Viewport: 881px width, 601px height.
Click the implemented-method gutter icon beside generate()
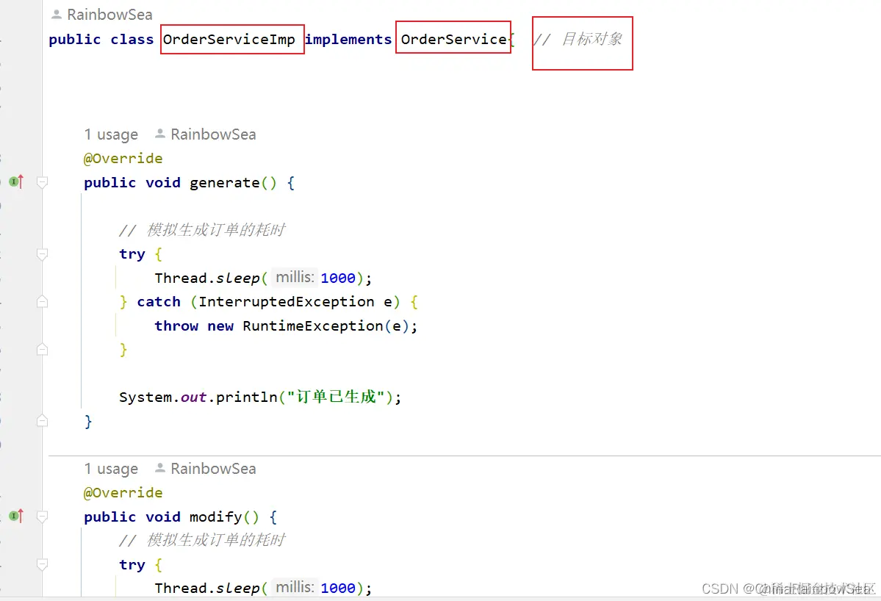pos(16,181)
